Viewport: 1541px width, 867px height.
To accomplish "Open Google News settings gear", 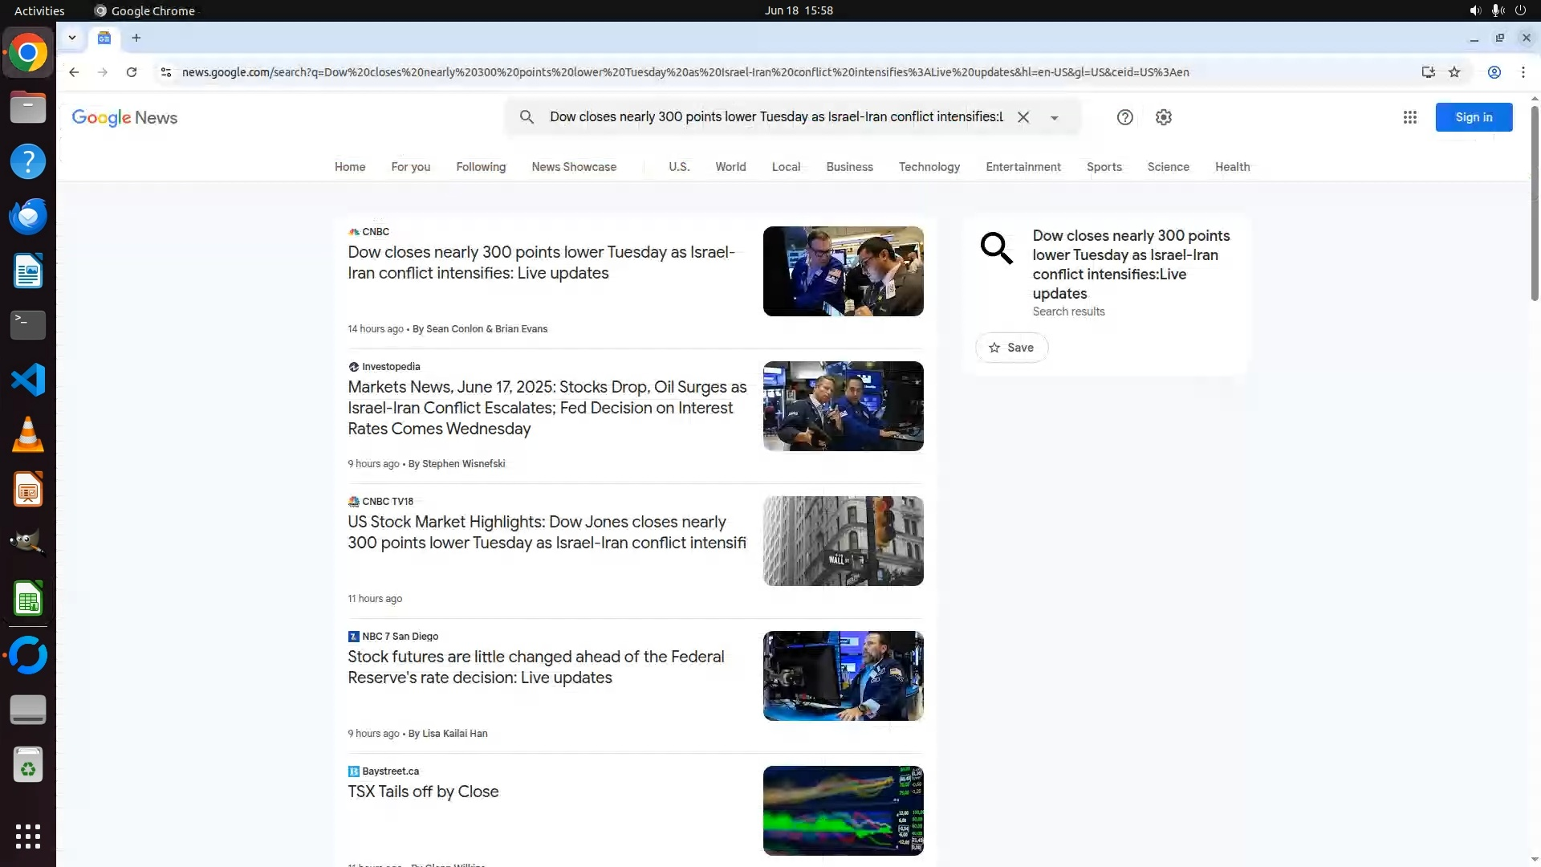I will pos(1163,117).
